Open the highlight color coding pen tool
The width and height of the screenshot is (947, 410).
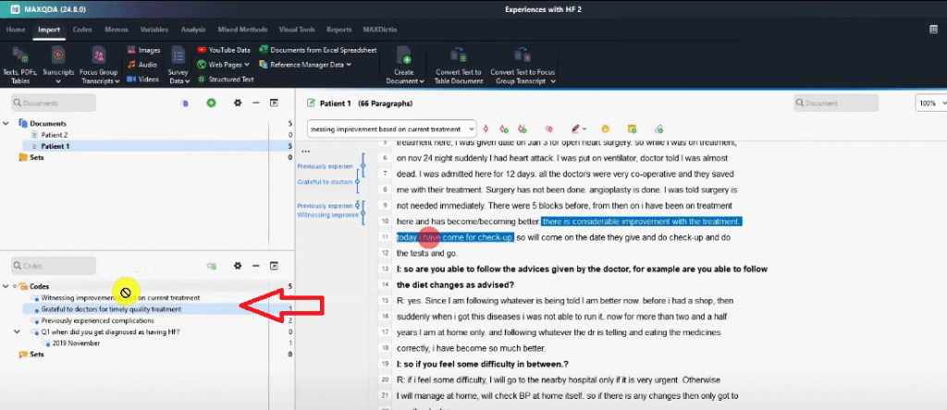click(578, 129)
